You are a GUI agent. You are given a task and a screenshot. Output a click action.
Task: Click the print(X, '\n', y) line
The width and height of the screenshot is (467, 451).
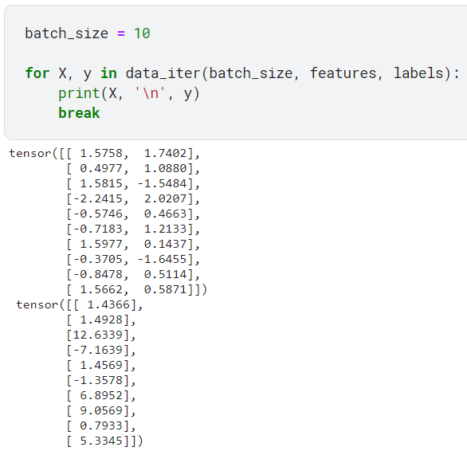pos(128,93)
